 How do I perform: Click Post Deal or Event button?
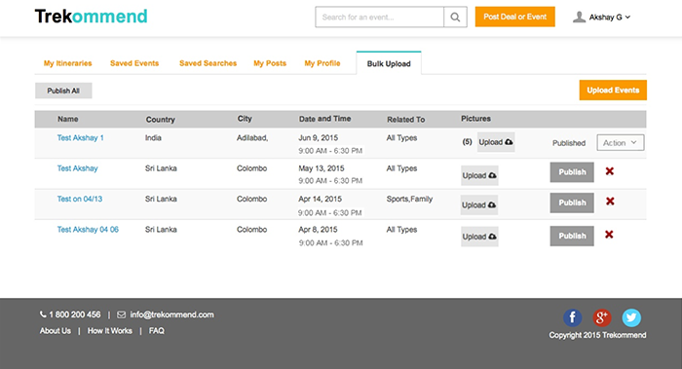515,17
